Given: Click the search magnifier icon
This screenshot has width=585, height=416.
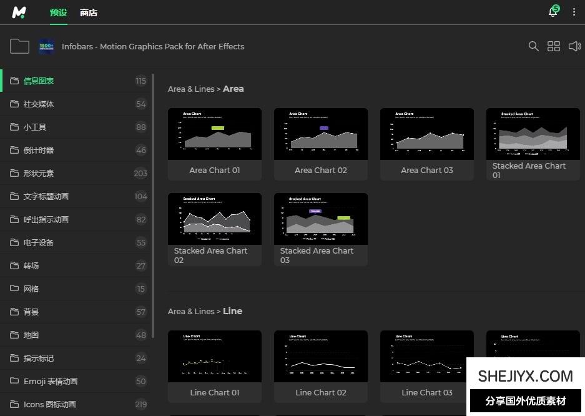Looking at the screenshot, I should pyautogui.click(x=533, y=46).
